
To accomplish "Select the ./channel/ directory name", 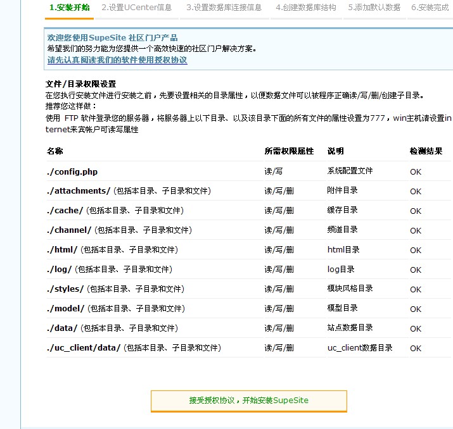I will (69, 230).
